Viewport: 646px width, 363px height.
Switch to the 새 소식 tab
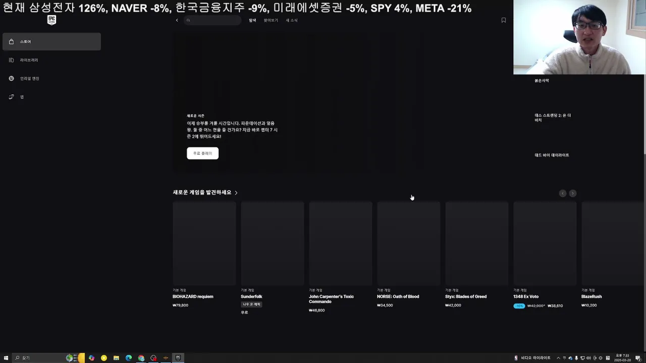[x=292, y=20]
